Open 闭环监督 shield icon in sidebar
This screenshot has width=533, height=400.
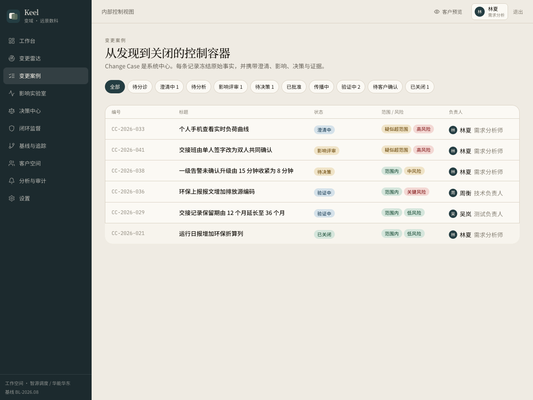point(12,128)
